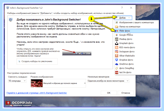Choose Изображения с вашего компьютера menu entry
The height and width of the screenshot is (111, 164).
tap(136, 22)
